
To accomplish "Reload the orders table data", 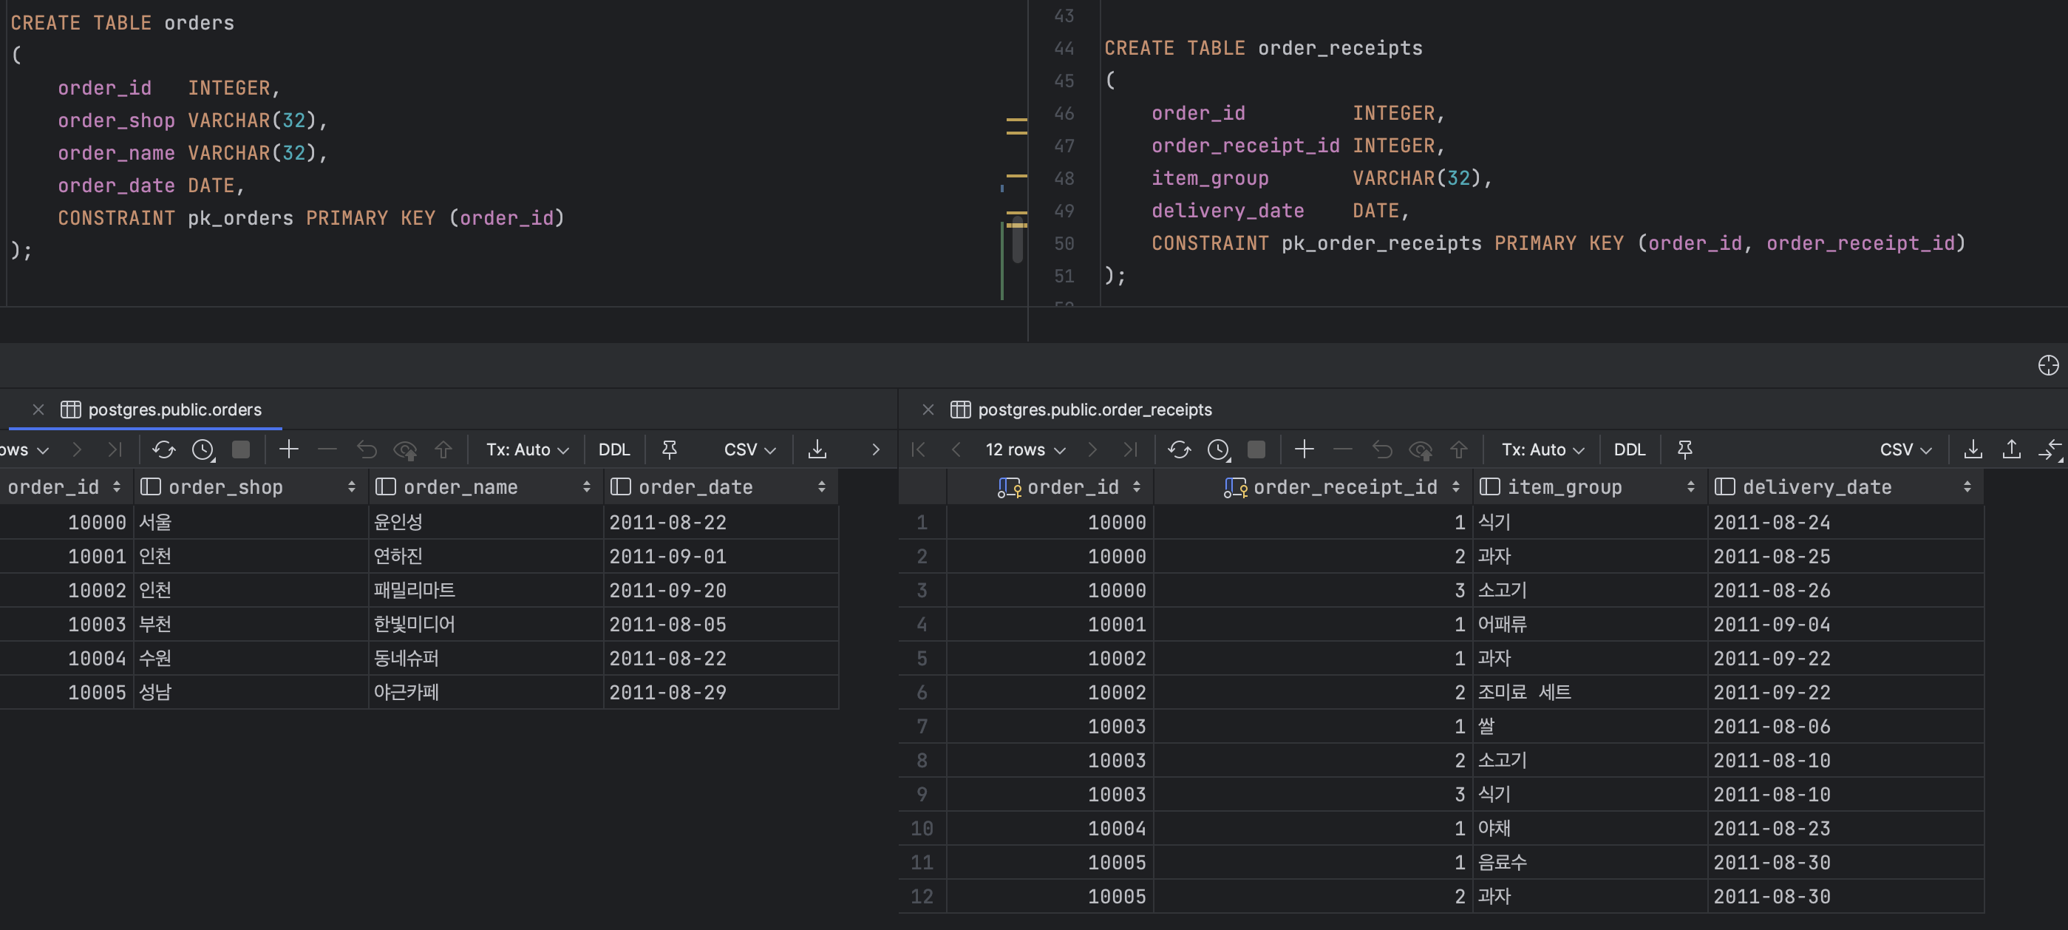I will [x=164, y=449].
